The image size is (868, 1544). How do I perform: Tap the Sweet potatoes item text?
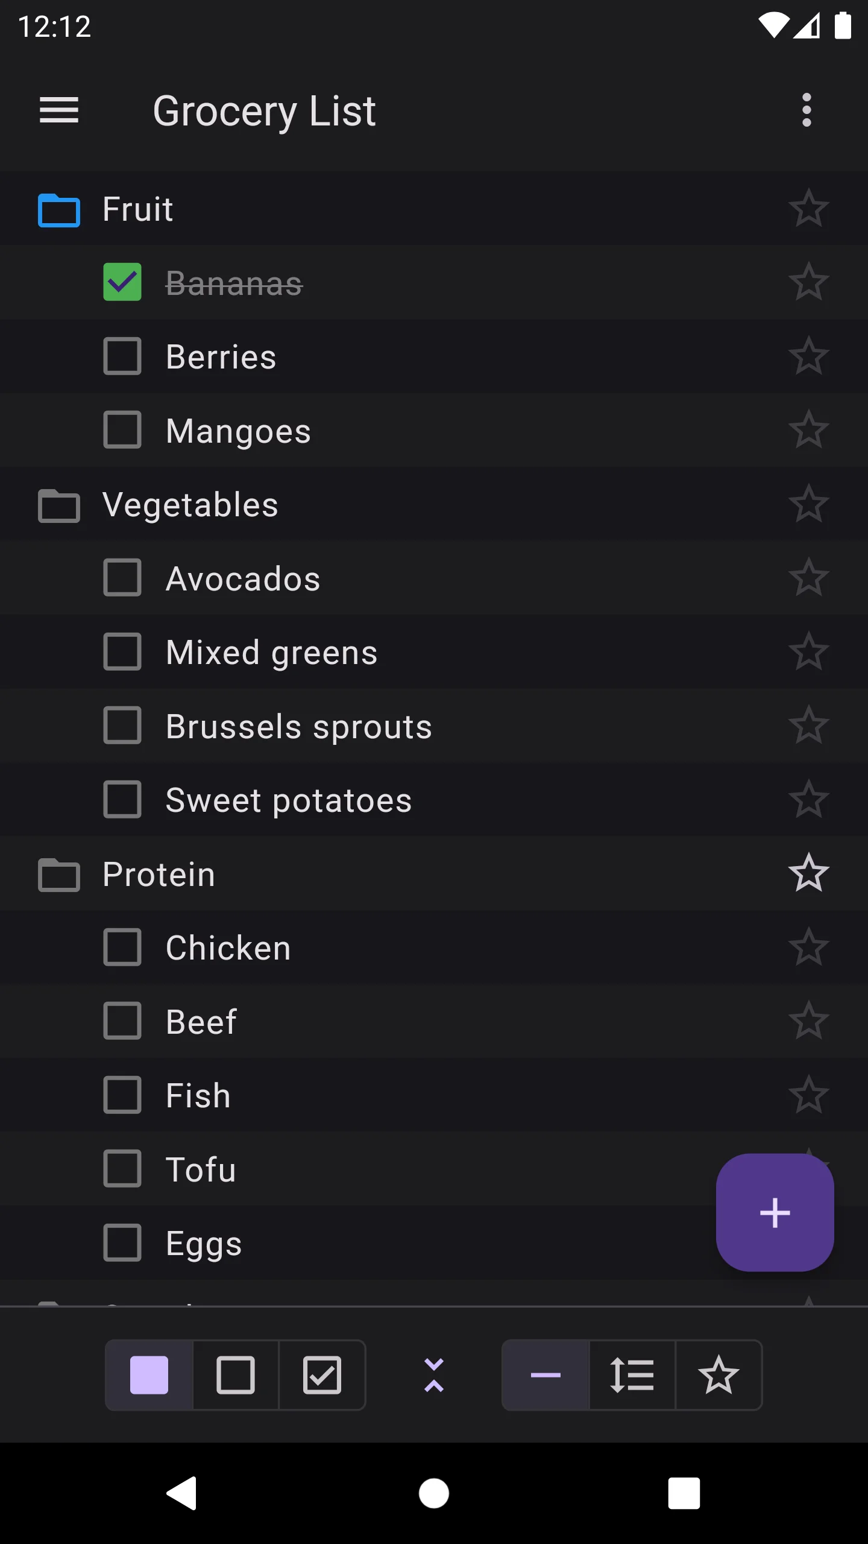pos(289,800)
